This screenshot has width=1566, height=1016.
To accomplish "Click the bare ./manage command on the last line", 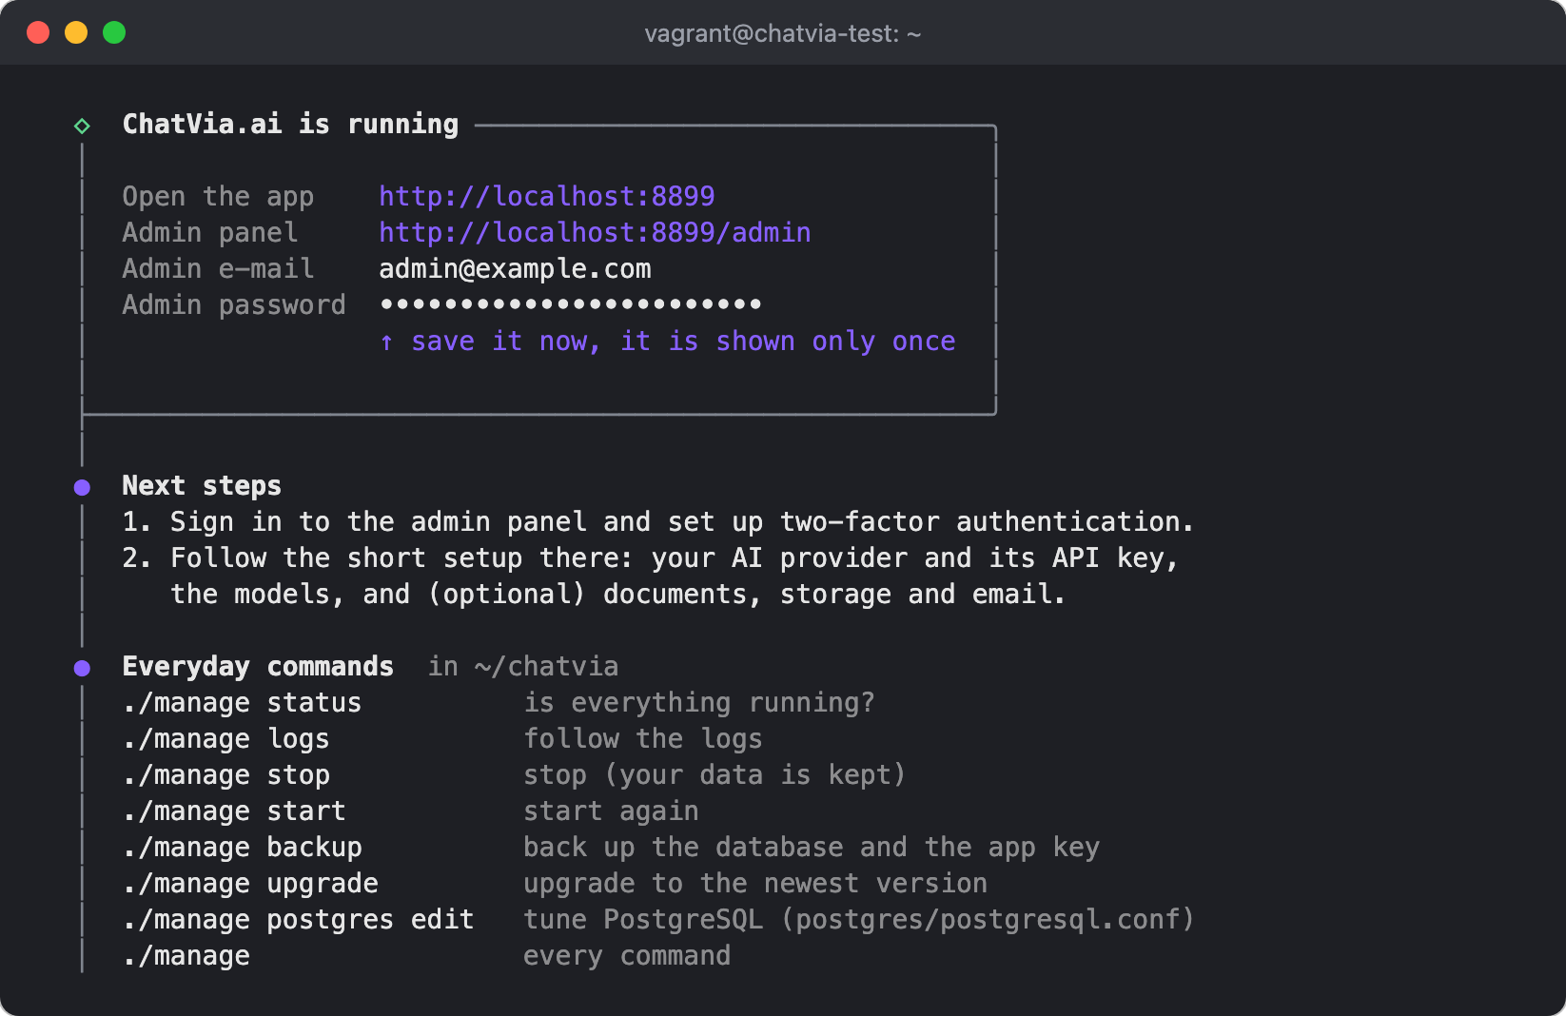I will click(x=186, y=955).
